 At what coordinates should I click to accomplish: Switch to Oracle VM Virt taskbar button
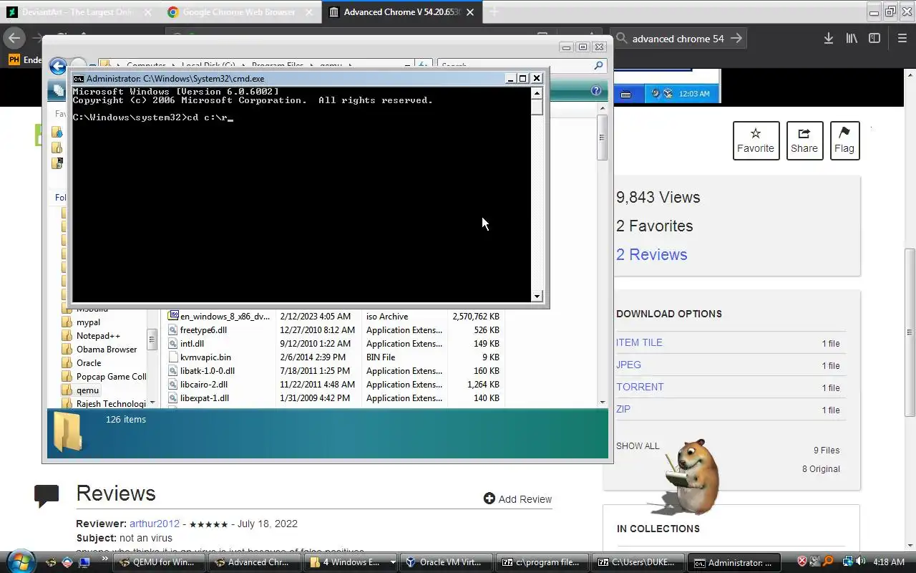[x=446, y=562]
